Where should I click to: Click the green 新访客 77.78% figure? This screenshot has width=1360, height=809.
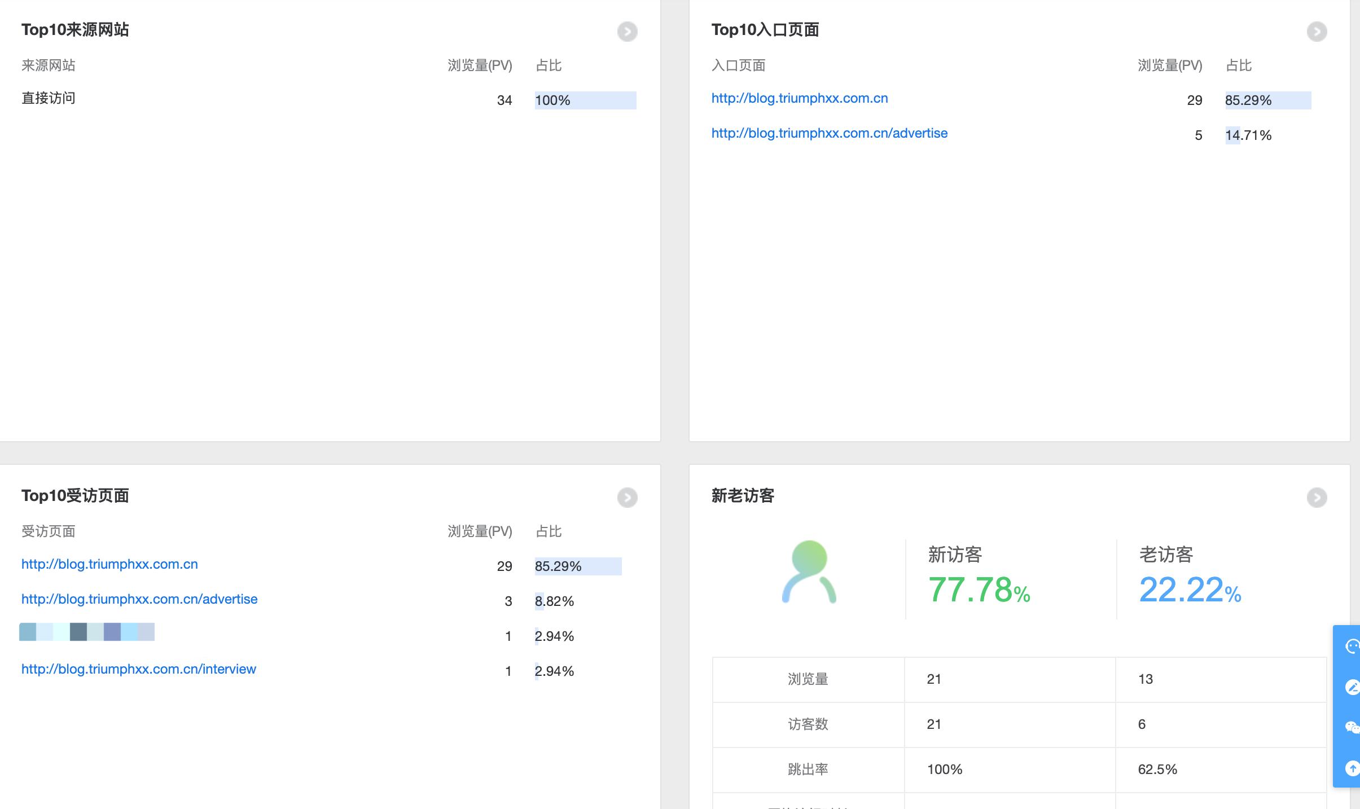tap(980, 591)
